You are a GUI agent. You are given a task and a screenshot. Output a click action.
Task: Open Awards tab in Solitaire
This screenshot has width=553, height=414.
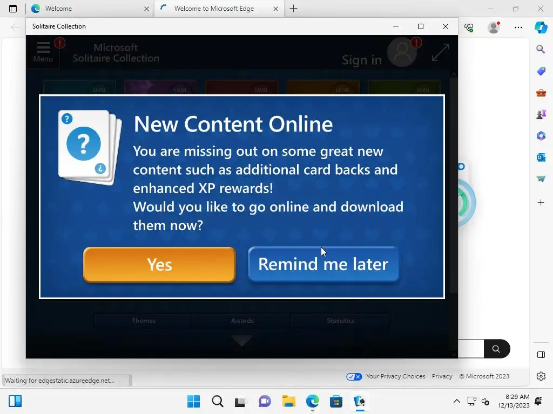[x=242, y=321]
